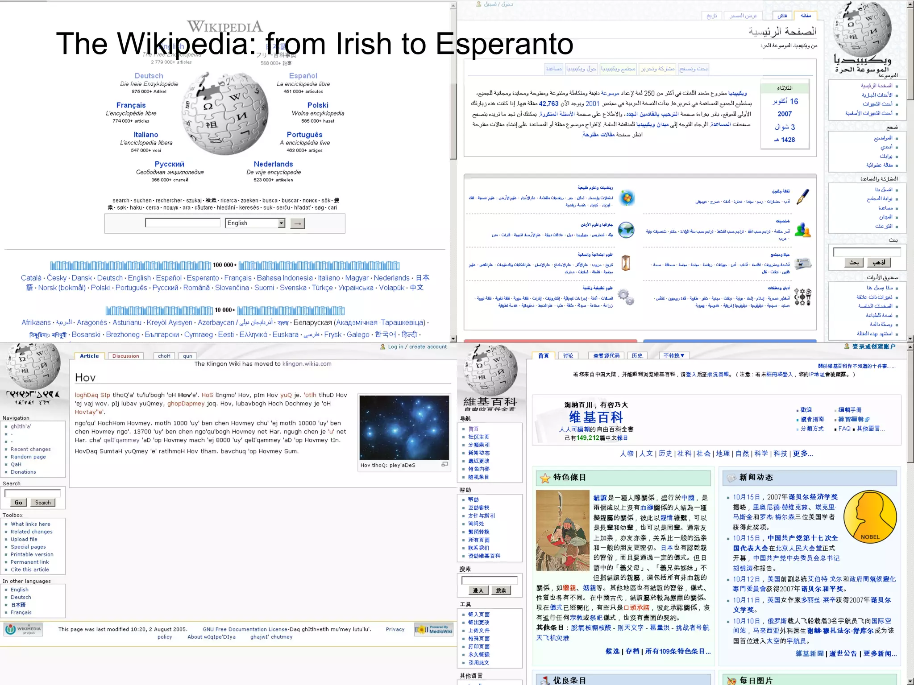Open the Русский Wikipedia link
Screen dimensions: 914x685
170,164
